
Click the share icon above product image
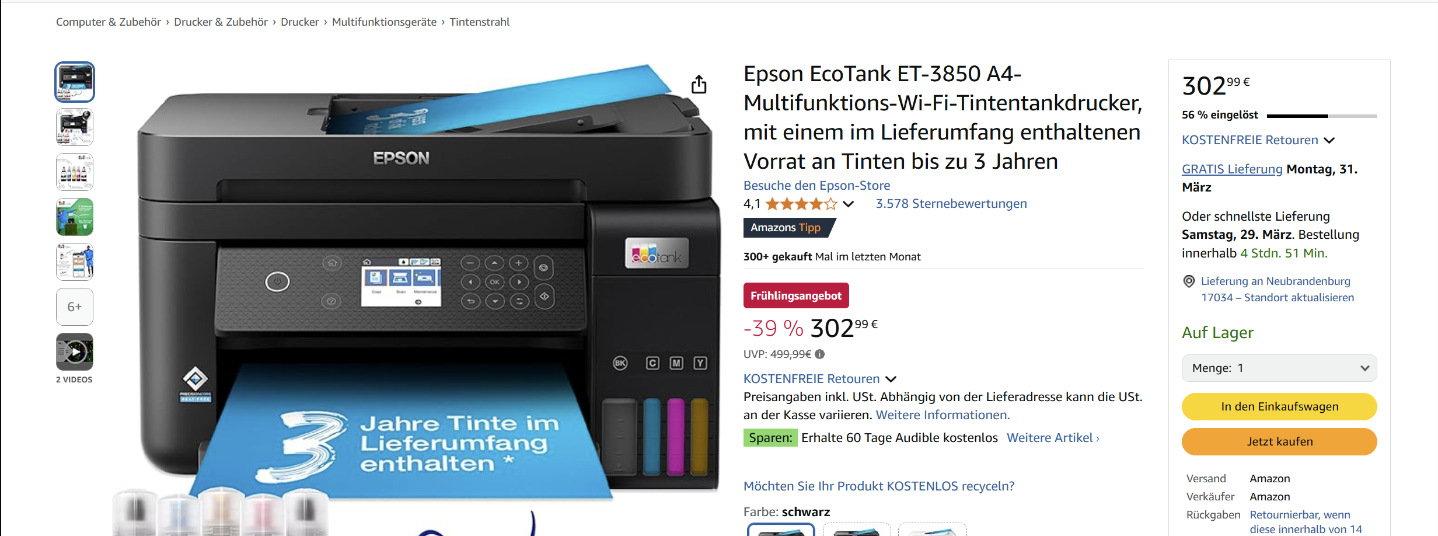699,85
